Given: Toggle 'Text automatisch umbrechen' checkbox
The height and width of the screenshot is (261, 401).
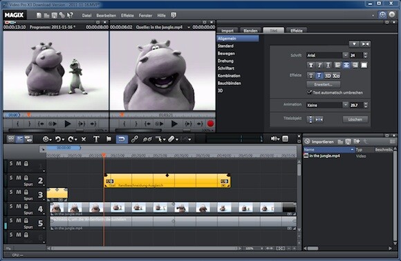Looking at the screenshot, I should point(310,93).
